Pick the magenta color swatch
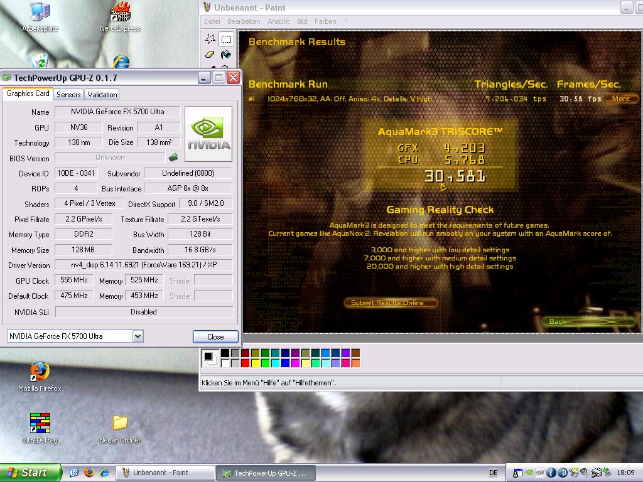643x482 pixels. (295, 363)
